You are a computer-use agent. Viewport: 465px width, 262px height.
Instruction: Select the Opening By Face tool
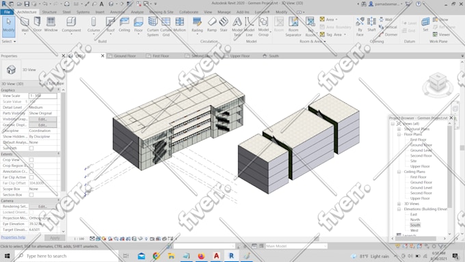[x=360, y=27]
